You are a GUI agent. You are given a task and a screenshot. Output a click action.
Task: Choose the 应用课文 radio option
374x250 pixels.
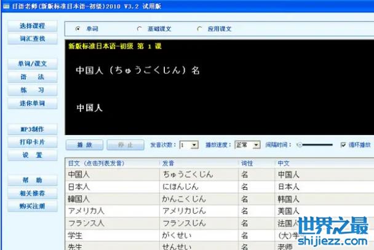199,29
